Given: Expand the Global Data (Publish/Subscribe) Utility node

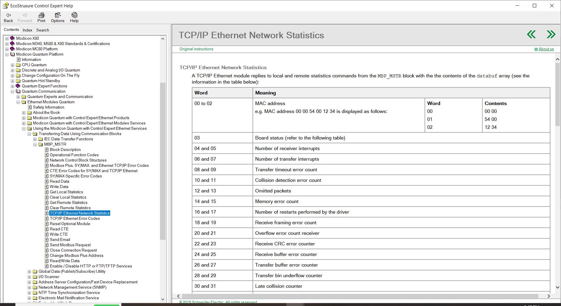Looking at the screenshot, I should coord(29,272).
